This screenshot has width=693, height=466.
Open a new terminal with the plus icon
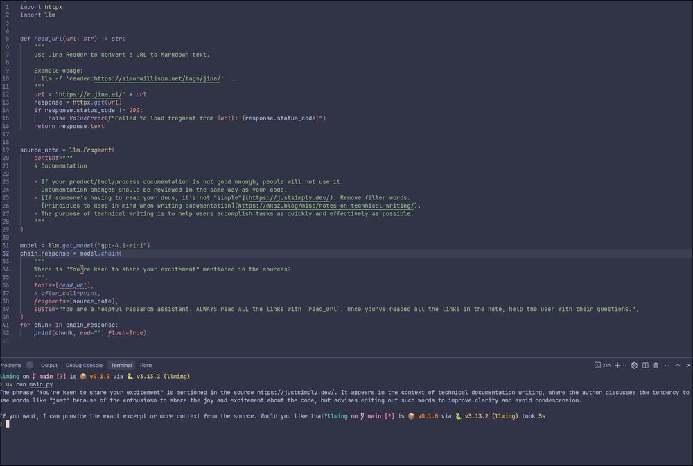tap(617, 365)
